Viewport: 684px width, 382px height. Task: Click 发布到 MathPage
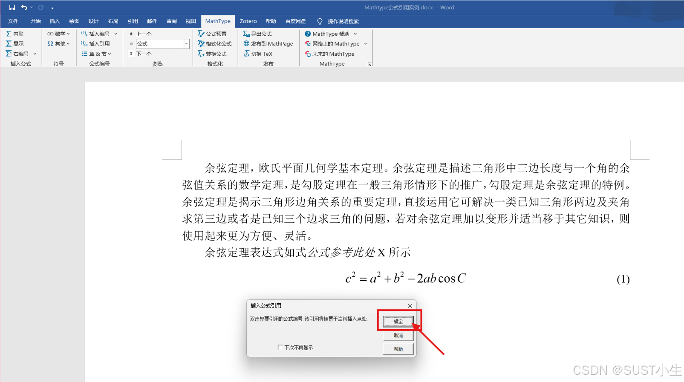click(x=268, y=43)
